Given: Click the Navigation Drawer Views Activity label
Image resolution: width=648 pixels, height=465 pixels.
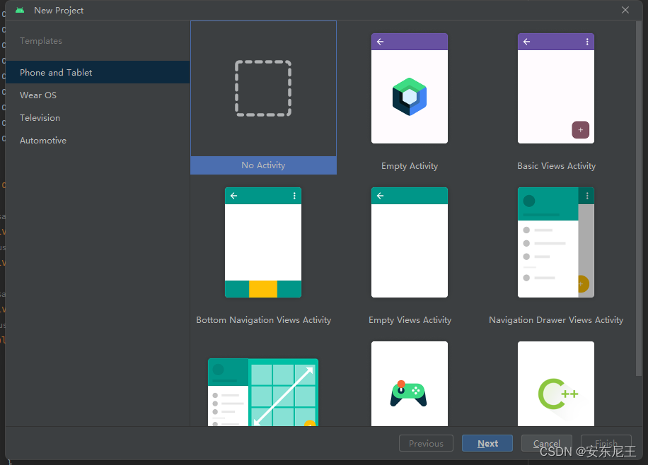Looking at the screenshot, I should pos(556,320).
